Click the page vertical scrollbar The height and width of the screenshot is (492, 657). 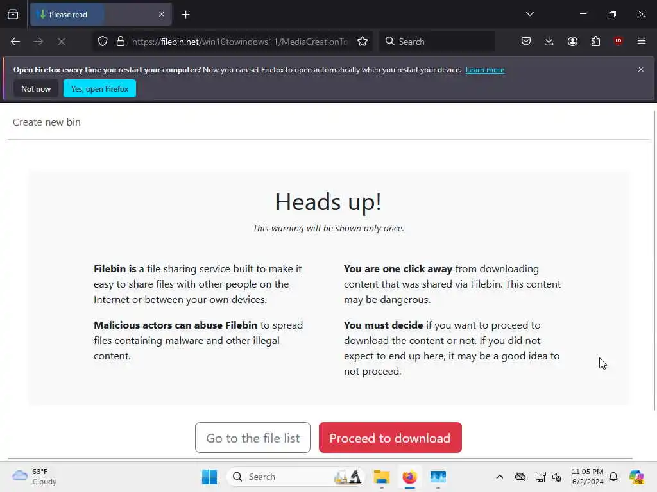(654, 259)
